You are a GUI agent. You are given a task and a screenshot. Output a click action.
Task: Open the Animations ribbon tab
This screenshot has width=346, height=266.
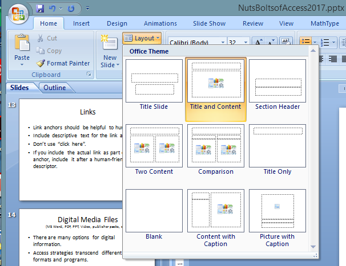(x=160, y=23)
